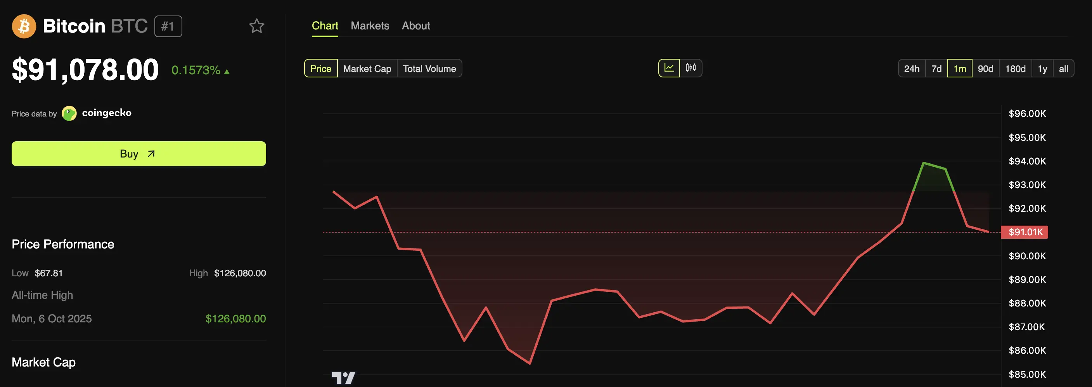
Task: Favorite Bitcoin using the star icon
Action: 257,26
